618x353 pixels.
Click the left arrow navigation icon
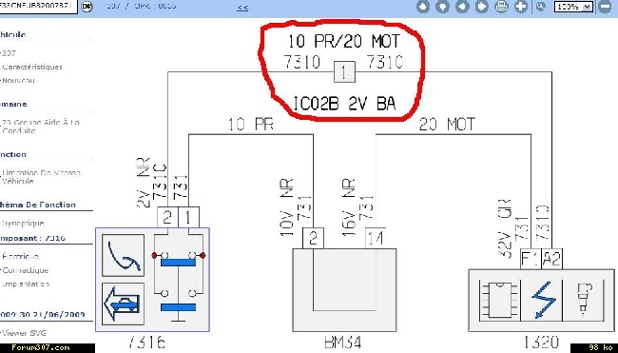[x=462, y=7]
